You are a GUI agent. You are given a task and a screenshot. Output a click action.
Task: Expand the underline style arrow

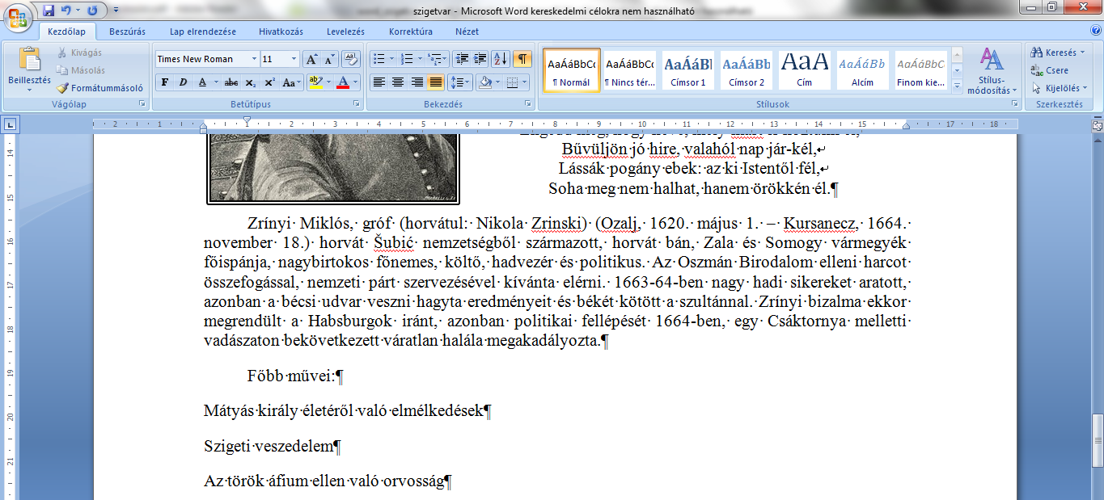pos(215,82)
